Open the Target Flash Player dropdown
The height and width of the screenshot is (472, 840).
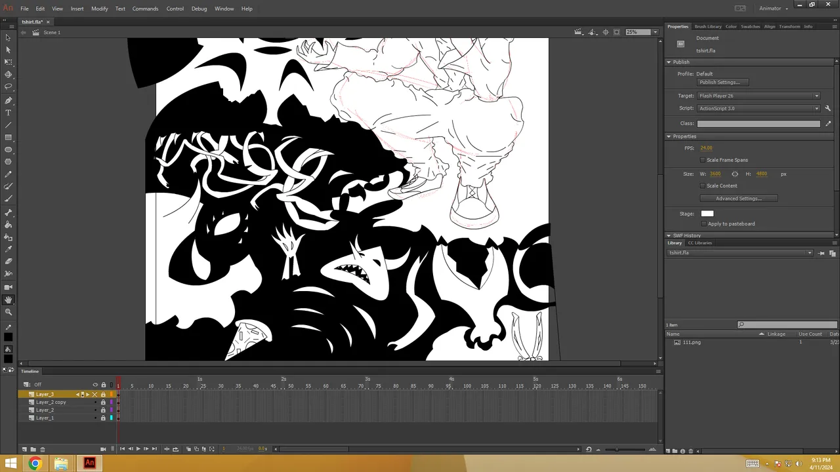click(759, 96)
